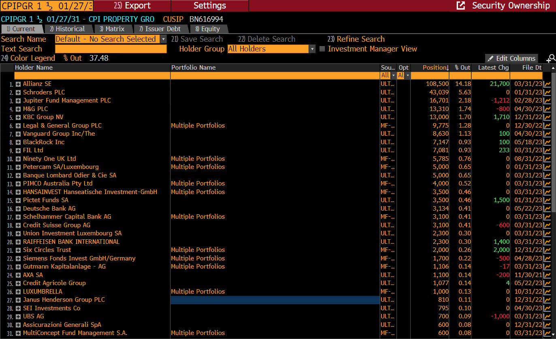
Task: Open the chart icon for Schroders PLC
Action: (x=547, y=92)
